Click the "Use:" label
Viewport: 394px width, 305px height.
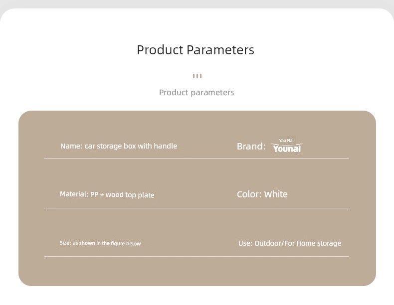245,243
